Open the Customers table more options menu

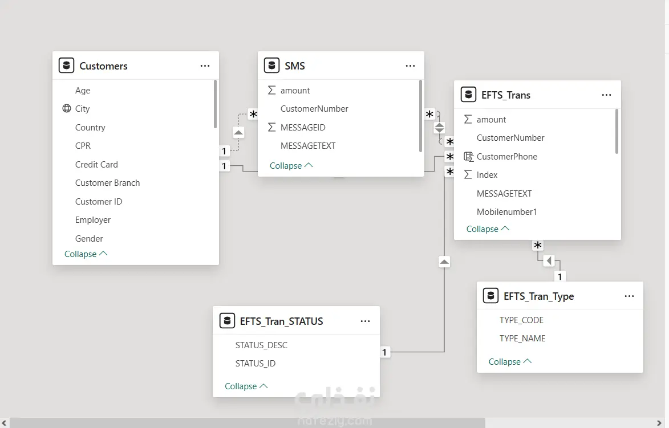coord(205,66)
